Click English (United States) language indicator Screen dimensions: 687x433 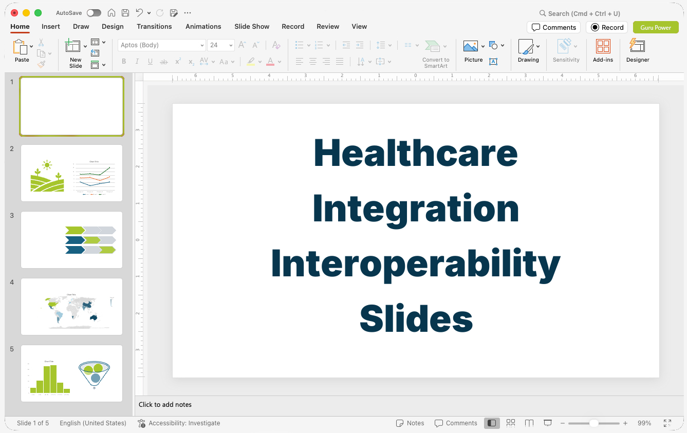click(93, 423)
